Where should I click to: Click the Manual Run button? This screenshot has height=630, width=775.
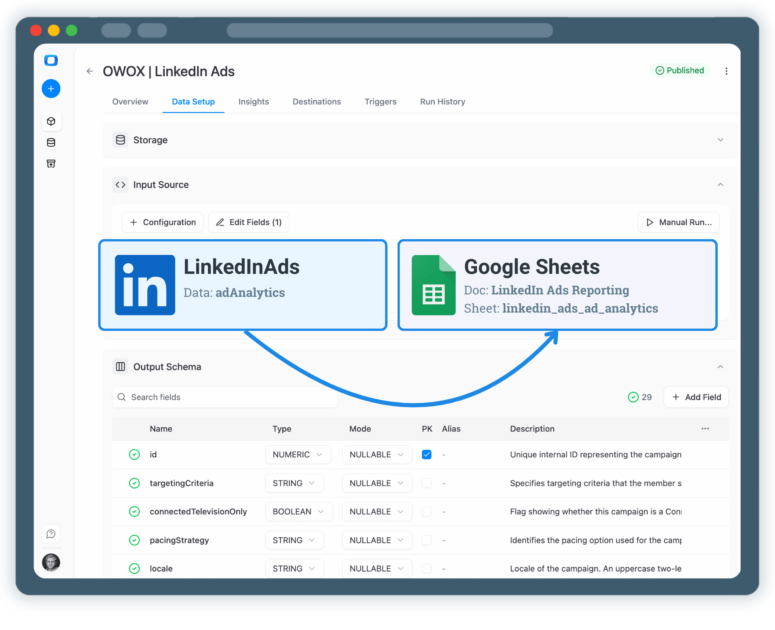coord(678,222)
